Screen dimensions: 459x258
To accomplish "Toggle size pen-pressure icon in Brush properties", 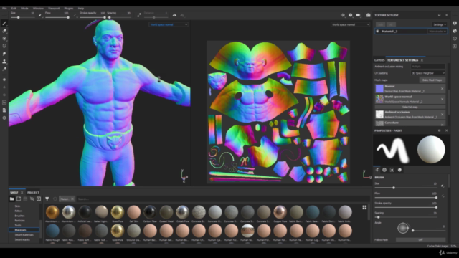I will [443, 186].
